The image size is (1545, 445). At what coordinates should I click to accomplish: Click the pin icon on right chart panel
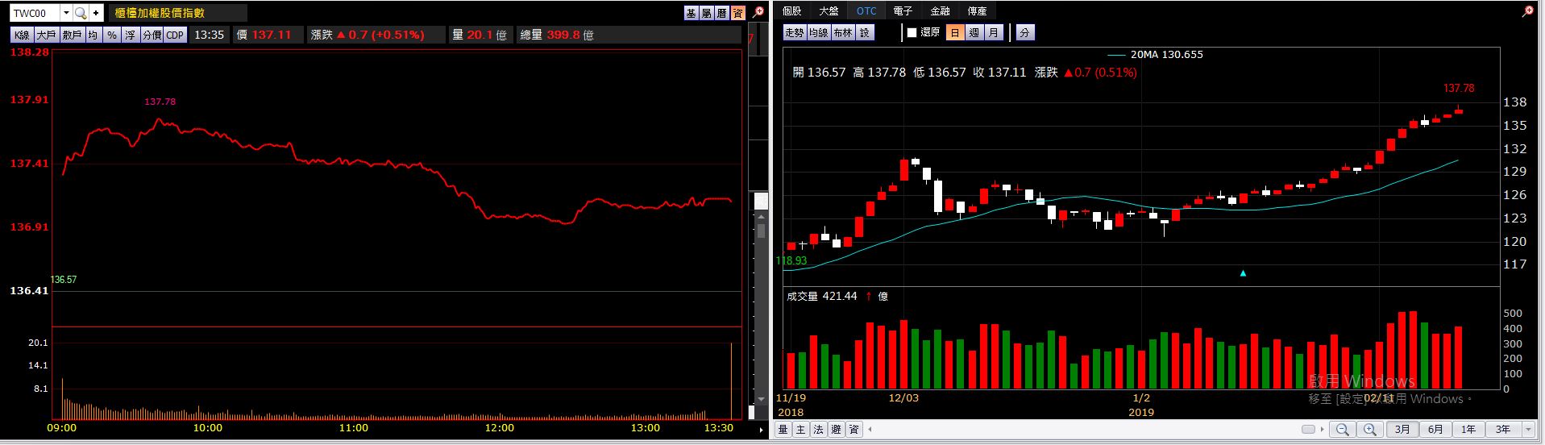coord(1527,11)
